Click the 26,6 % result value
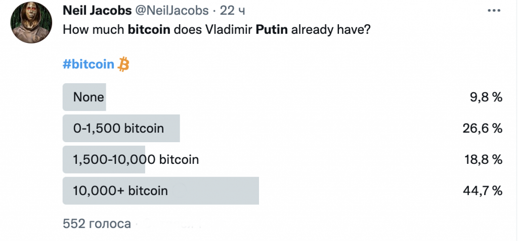 (x=482, y=129)
